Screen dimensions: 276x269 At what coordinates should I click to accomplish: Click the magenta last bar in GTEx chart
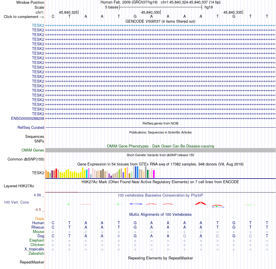tap(154, 174)
